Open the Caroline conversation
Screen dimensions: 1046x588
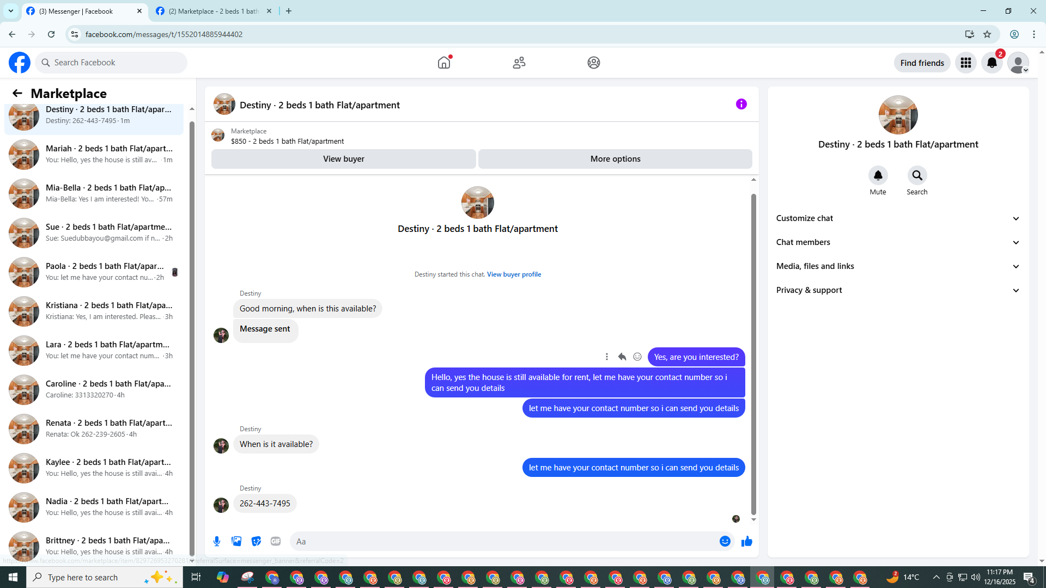click(94, 389)
